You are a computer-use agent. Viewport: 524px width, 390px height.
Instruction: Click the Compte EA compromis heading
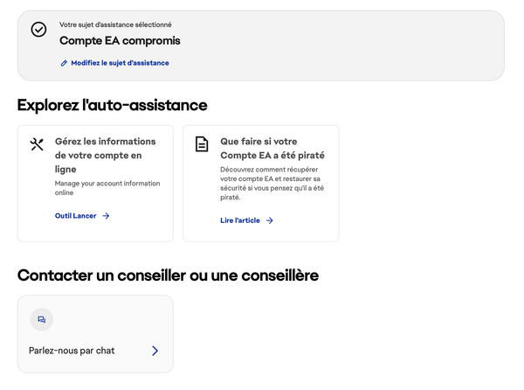coord(120,41)
